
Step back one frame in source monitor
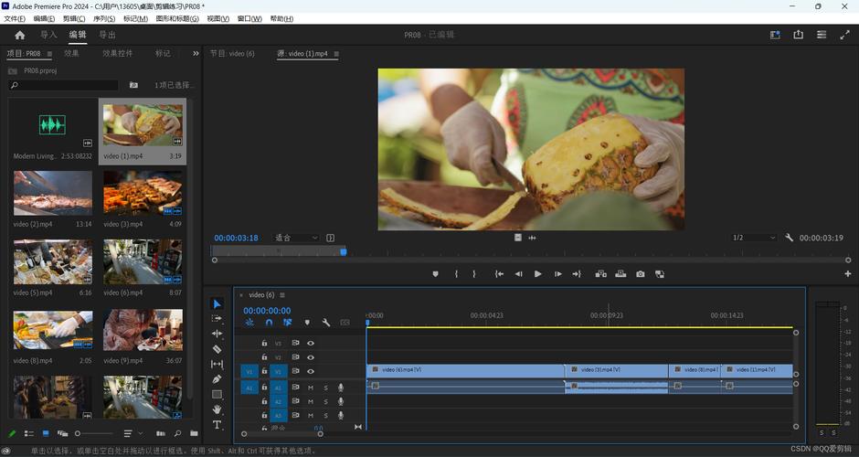coord(518,274)
